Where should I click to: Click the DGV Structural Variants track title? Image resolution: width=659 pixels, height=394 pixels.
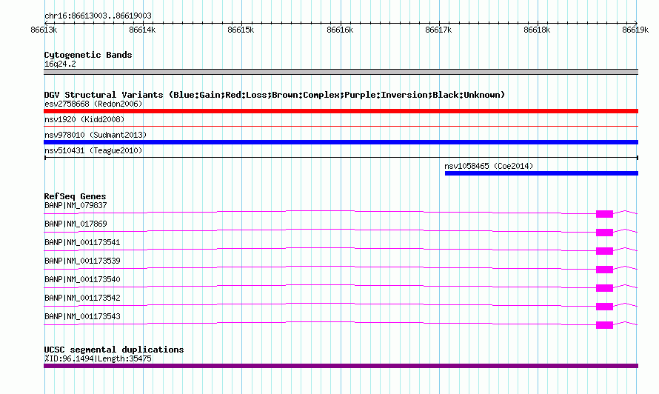pos(275,95)
